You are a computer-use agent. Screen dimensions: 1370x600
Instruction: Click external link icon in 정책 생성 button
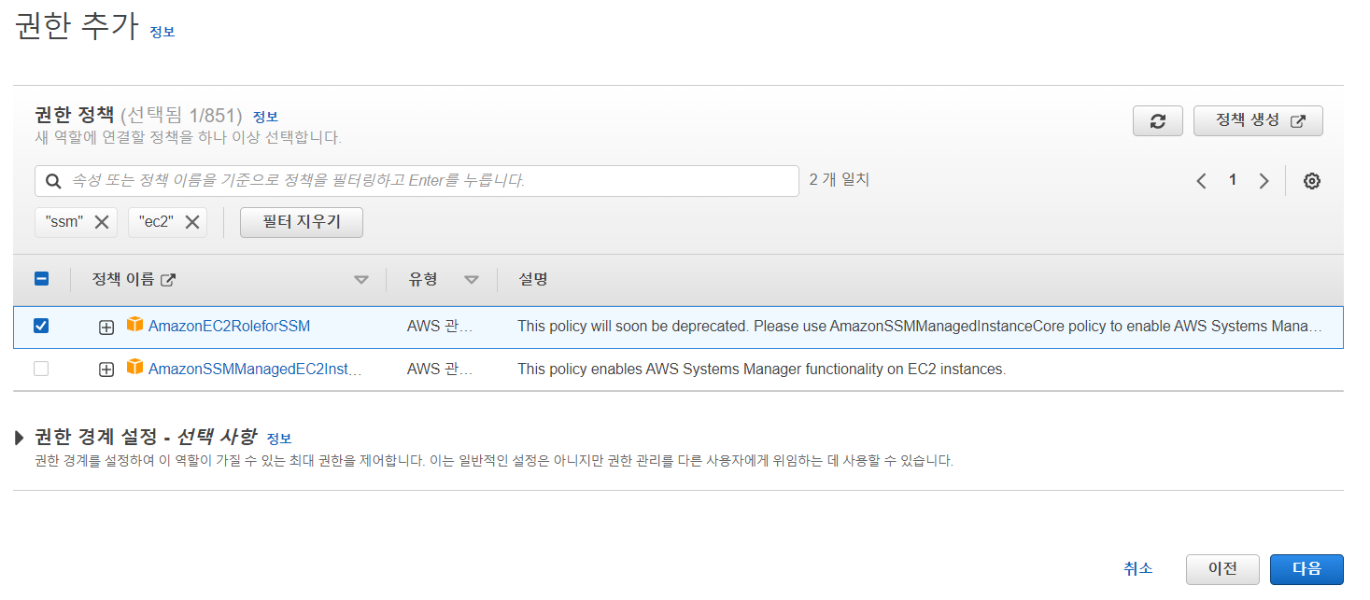1297,121
